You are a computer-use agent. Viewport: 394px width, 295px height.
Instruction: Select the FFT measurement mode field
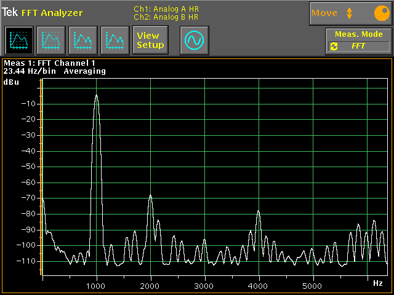[359, 46]
